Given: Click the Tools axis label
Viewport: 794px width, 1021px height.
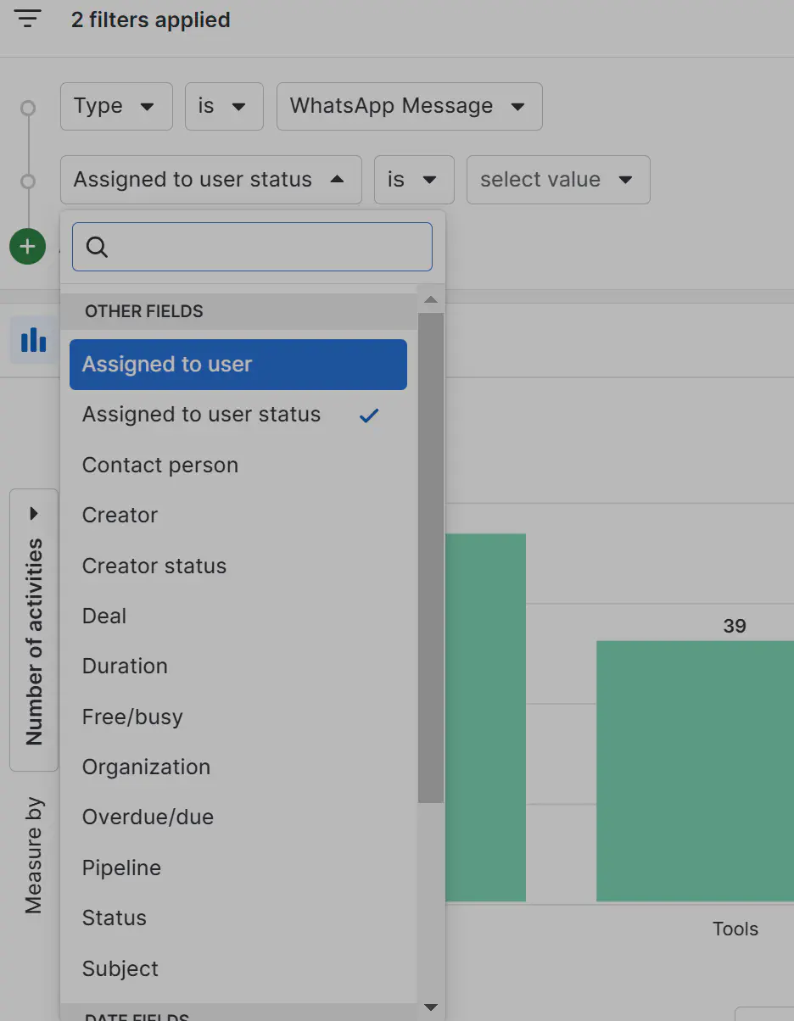Looking at the screenshot, I should (x=735, y=929).
